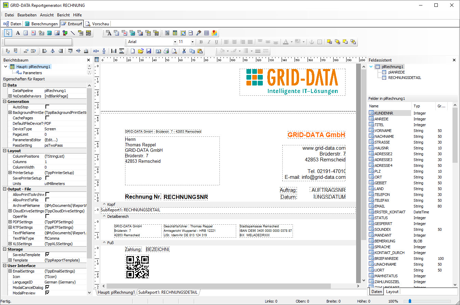Enable AllowPrintToArchive checkbox

coord(47,195)
